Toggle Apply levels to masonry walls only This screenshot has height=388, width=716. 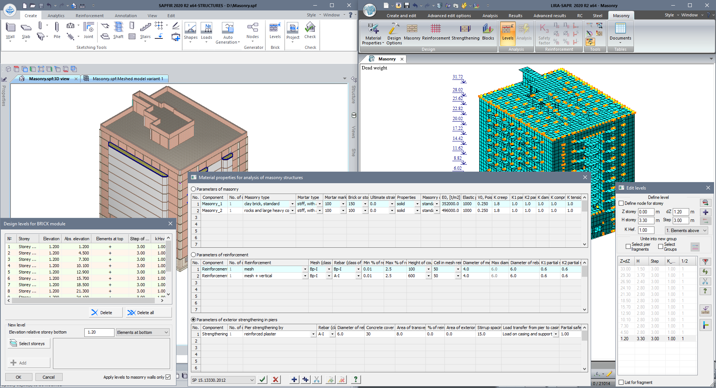pyautogui.click(x=168, y=377)
